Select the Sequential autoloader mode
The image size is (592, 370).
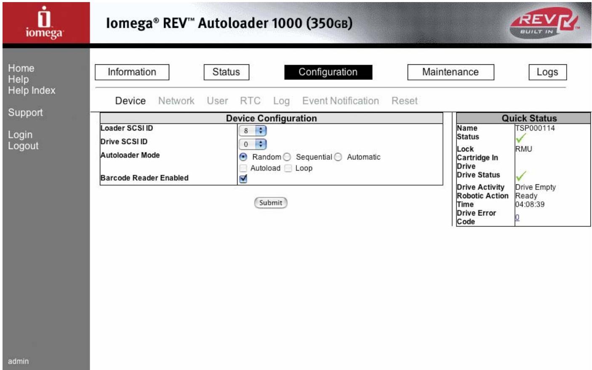(x=287, y=157)
